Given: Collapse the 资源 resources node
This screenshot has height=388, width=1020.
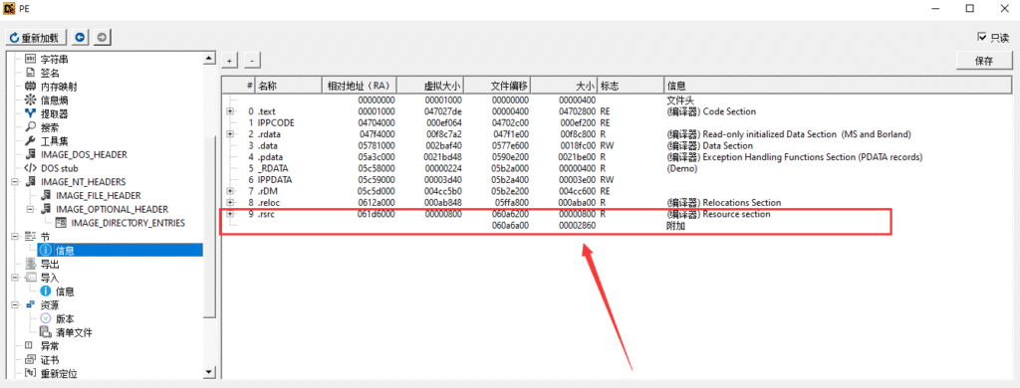Looking at the screenshot, I should pos(15,304).
